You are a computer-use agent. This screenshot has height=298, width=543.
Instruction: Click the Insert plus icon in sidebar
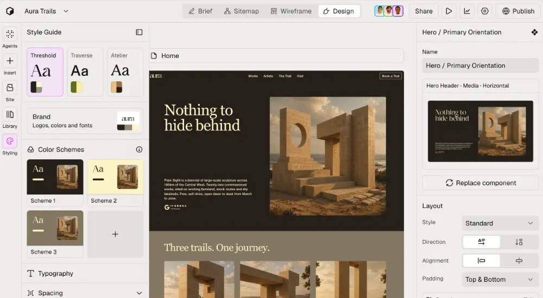coord(10,61)
